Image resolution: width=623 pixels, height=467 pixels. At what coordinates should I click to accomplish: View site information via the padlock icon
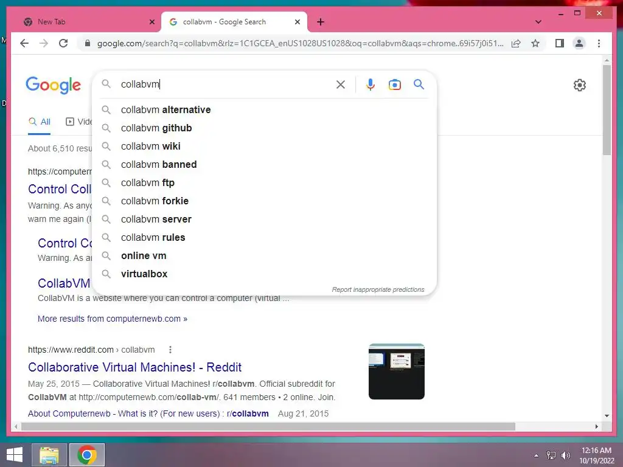(88, 43)
